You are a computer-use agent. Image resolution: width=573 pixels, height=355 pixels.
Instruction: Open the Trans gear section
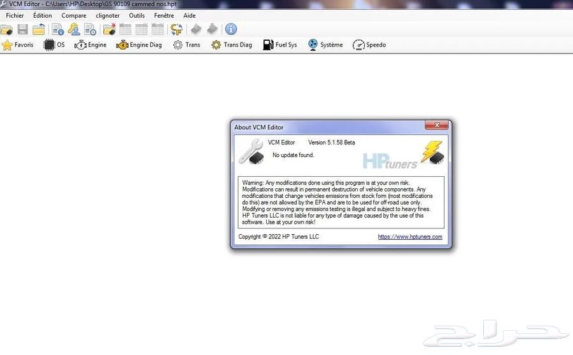click(x=187, y=45)
